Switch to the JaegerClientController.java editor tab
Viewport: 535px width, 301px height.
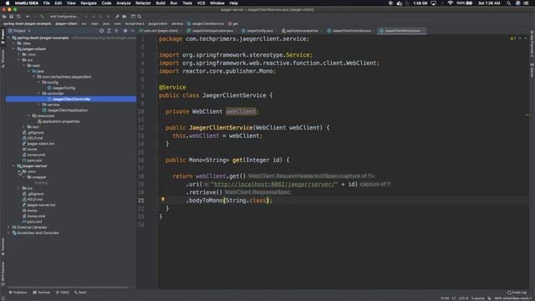click(x=351, y=31)
